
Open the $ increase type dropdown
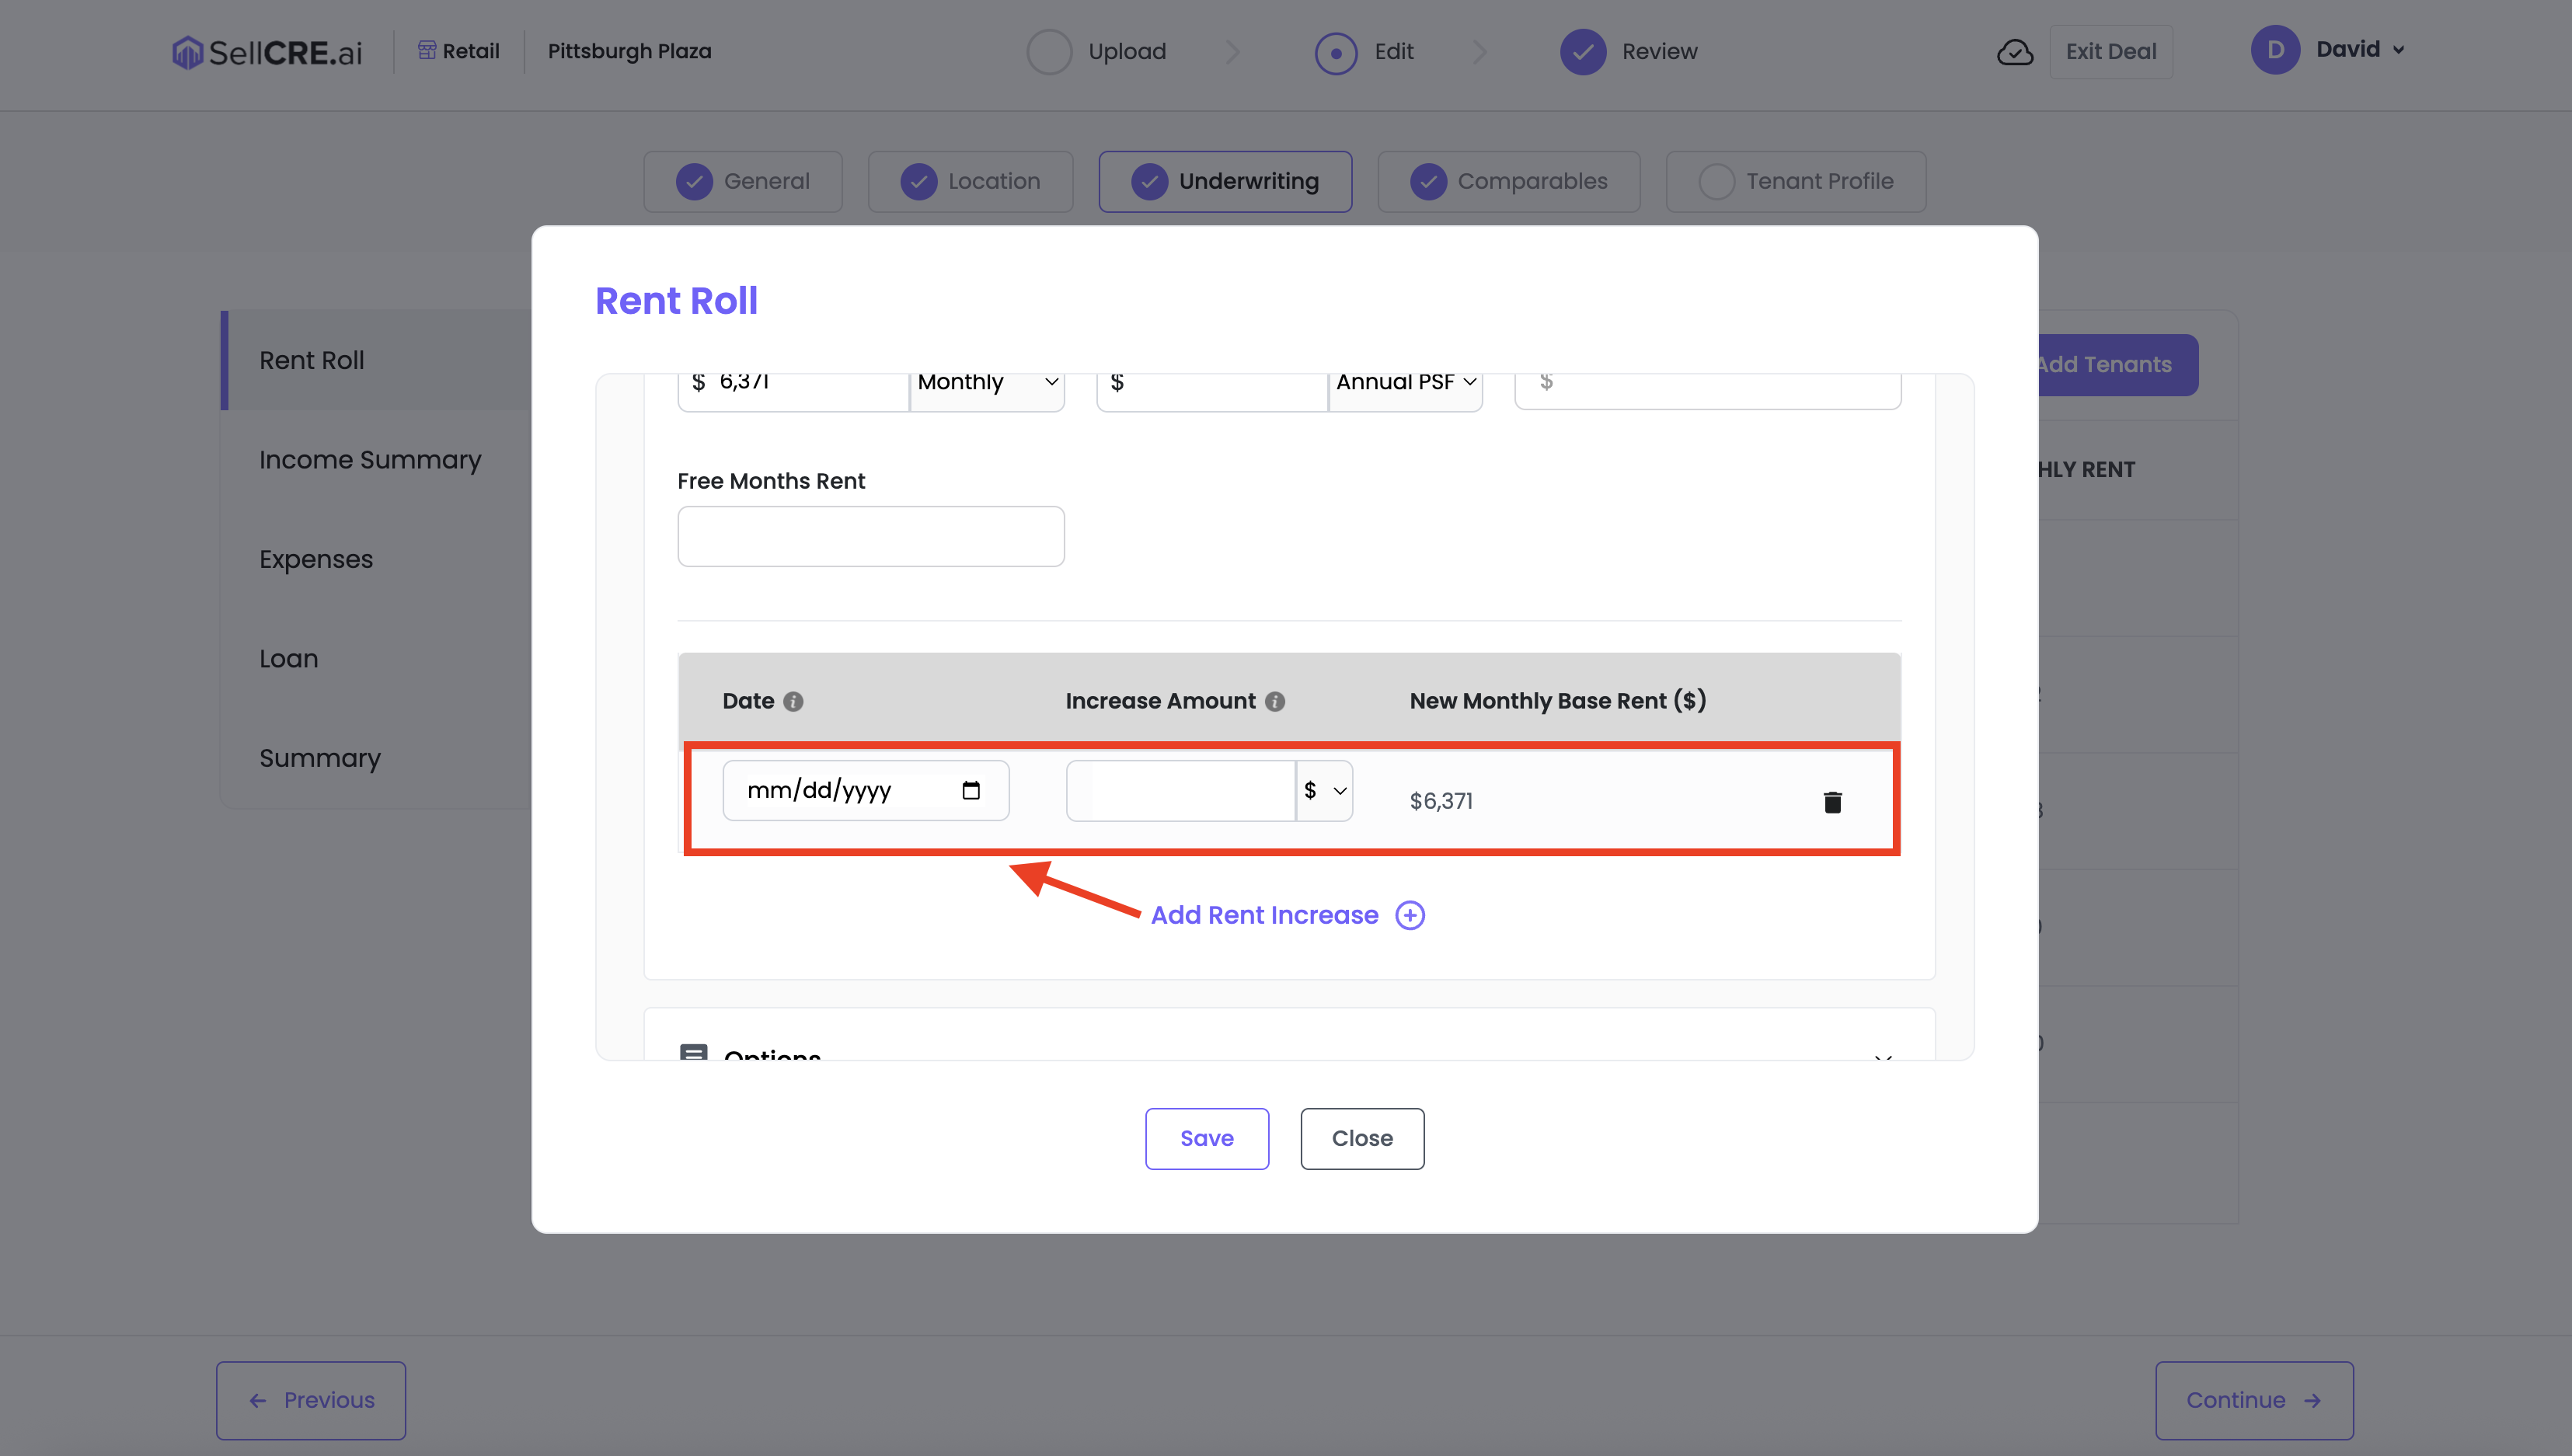(1324, 791)
